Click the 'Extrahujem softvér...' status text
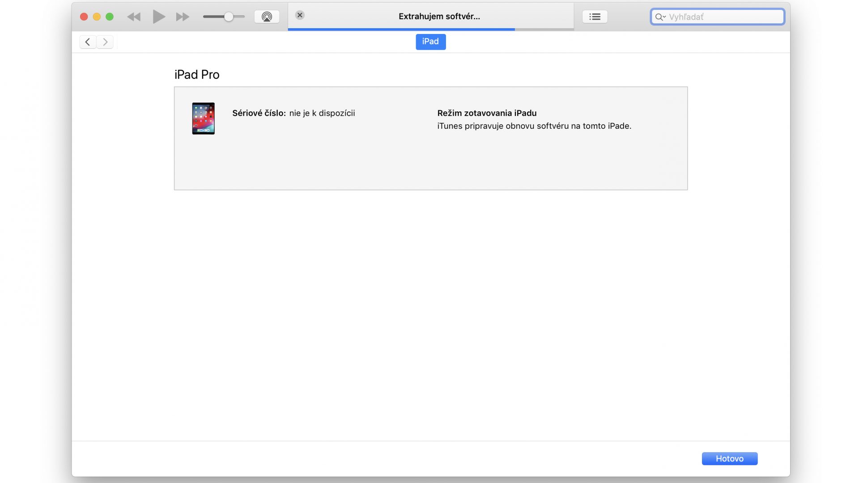Viewport: 859px width, 483px height. 439,17
